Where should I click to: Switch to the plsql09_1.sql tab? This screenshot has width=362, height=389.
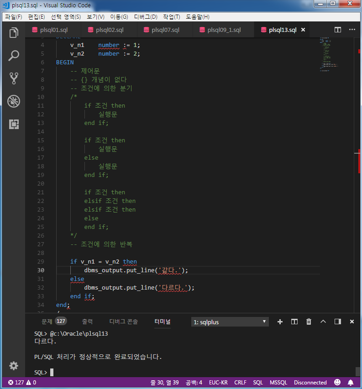[224, 30]
